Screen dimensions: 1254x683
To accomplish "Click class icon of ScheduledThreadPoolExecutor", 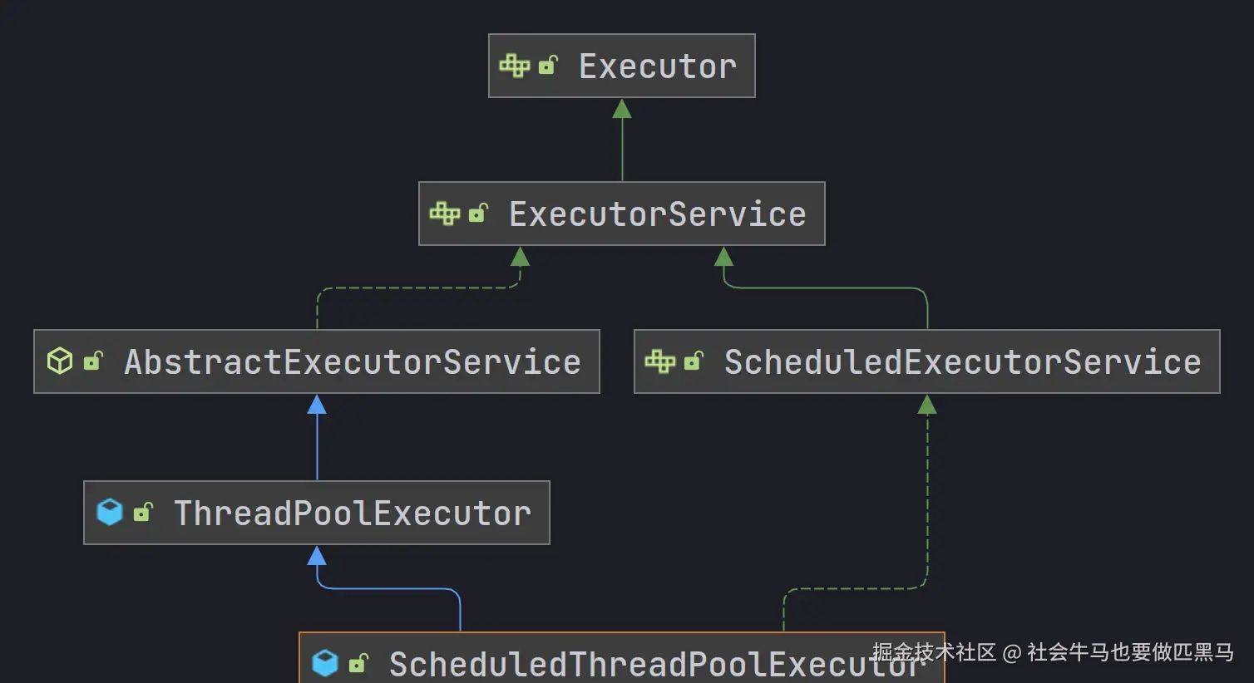I will click(325, 663).
